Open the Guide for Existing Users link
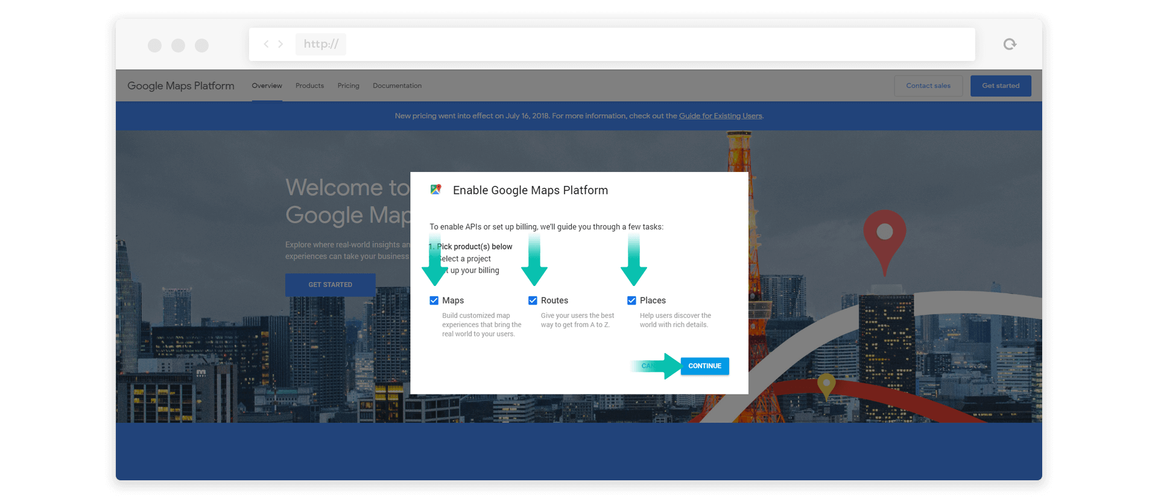This screenshot has height=499, width=1158. pyautogui.click(x=720, y=116)
